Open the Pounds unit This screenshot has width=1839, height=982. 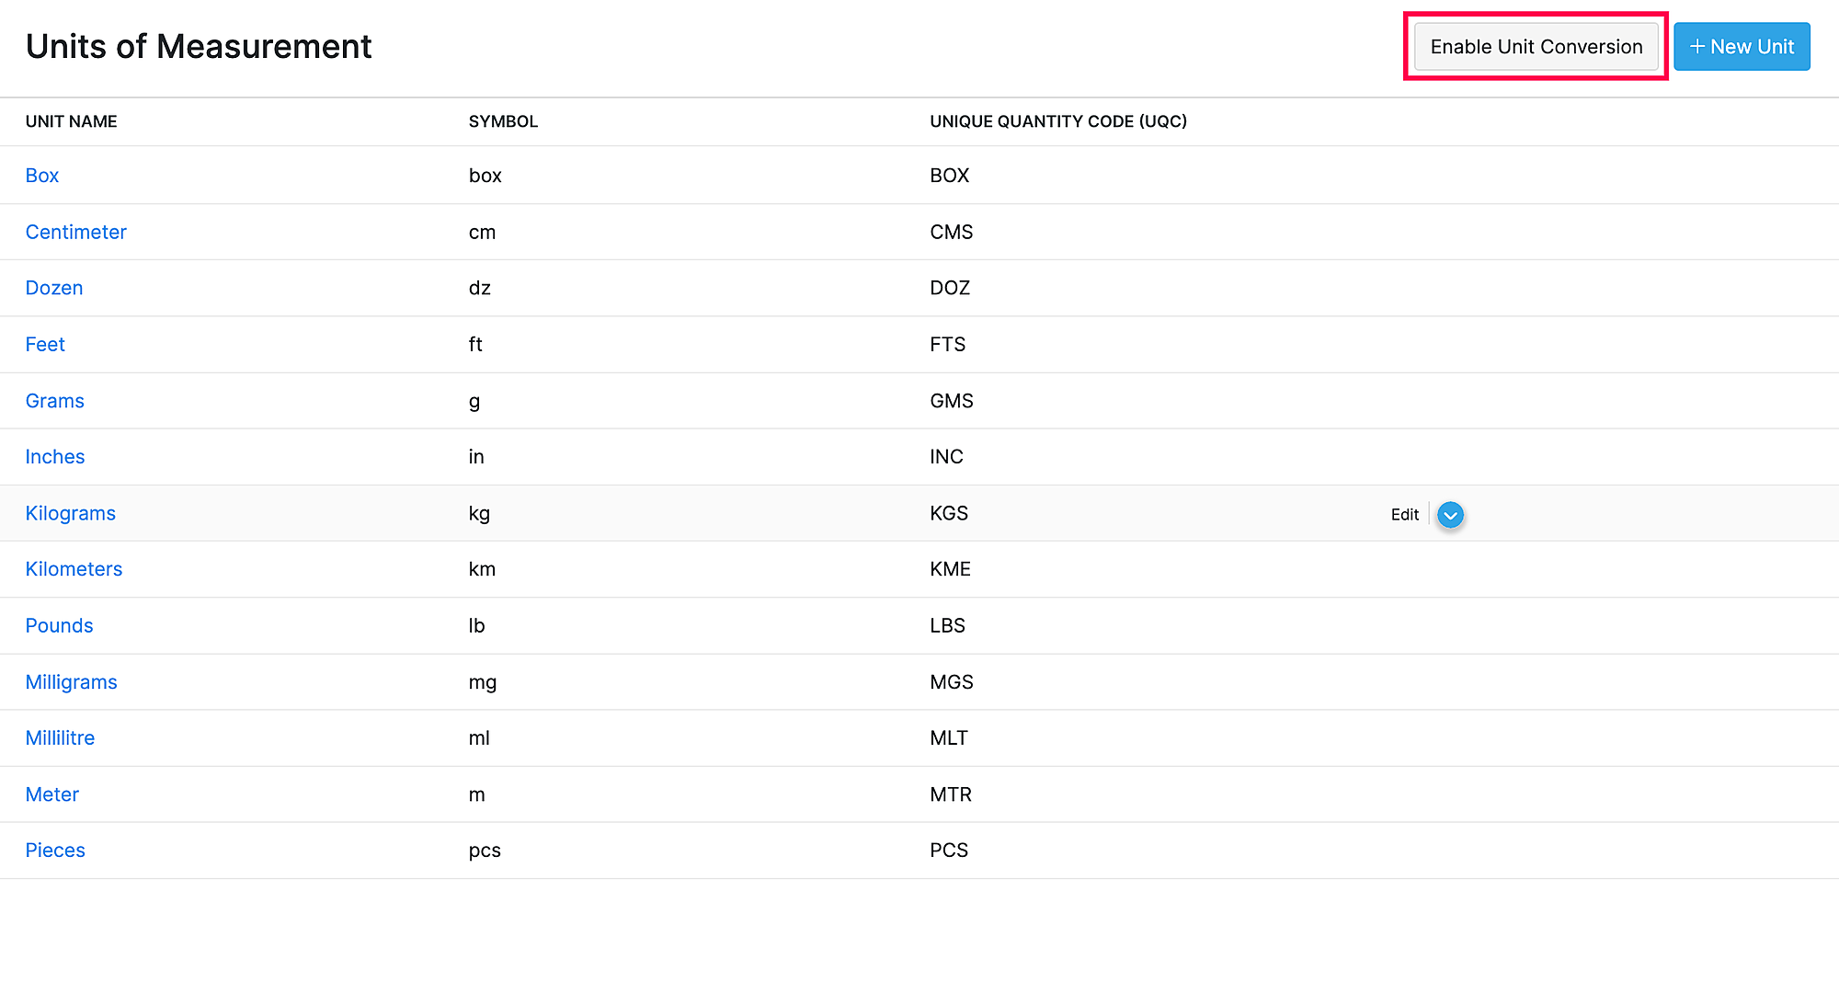coord(60,626)
